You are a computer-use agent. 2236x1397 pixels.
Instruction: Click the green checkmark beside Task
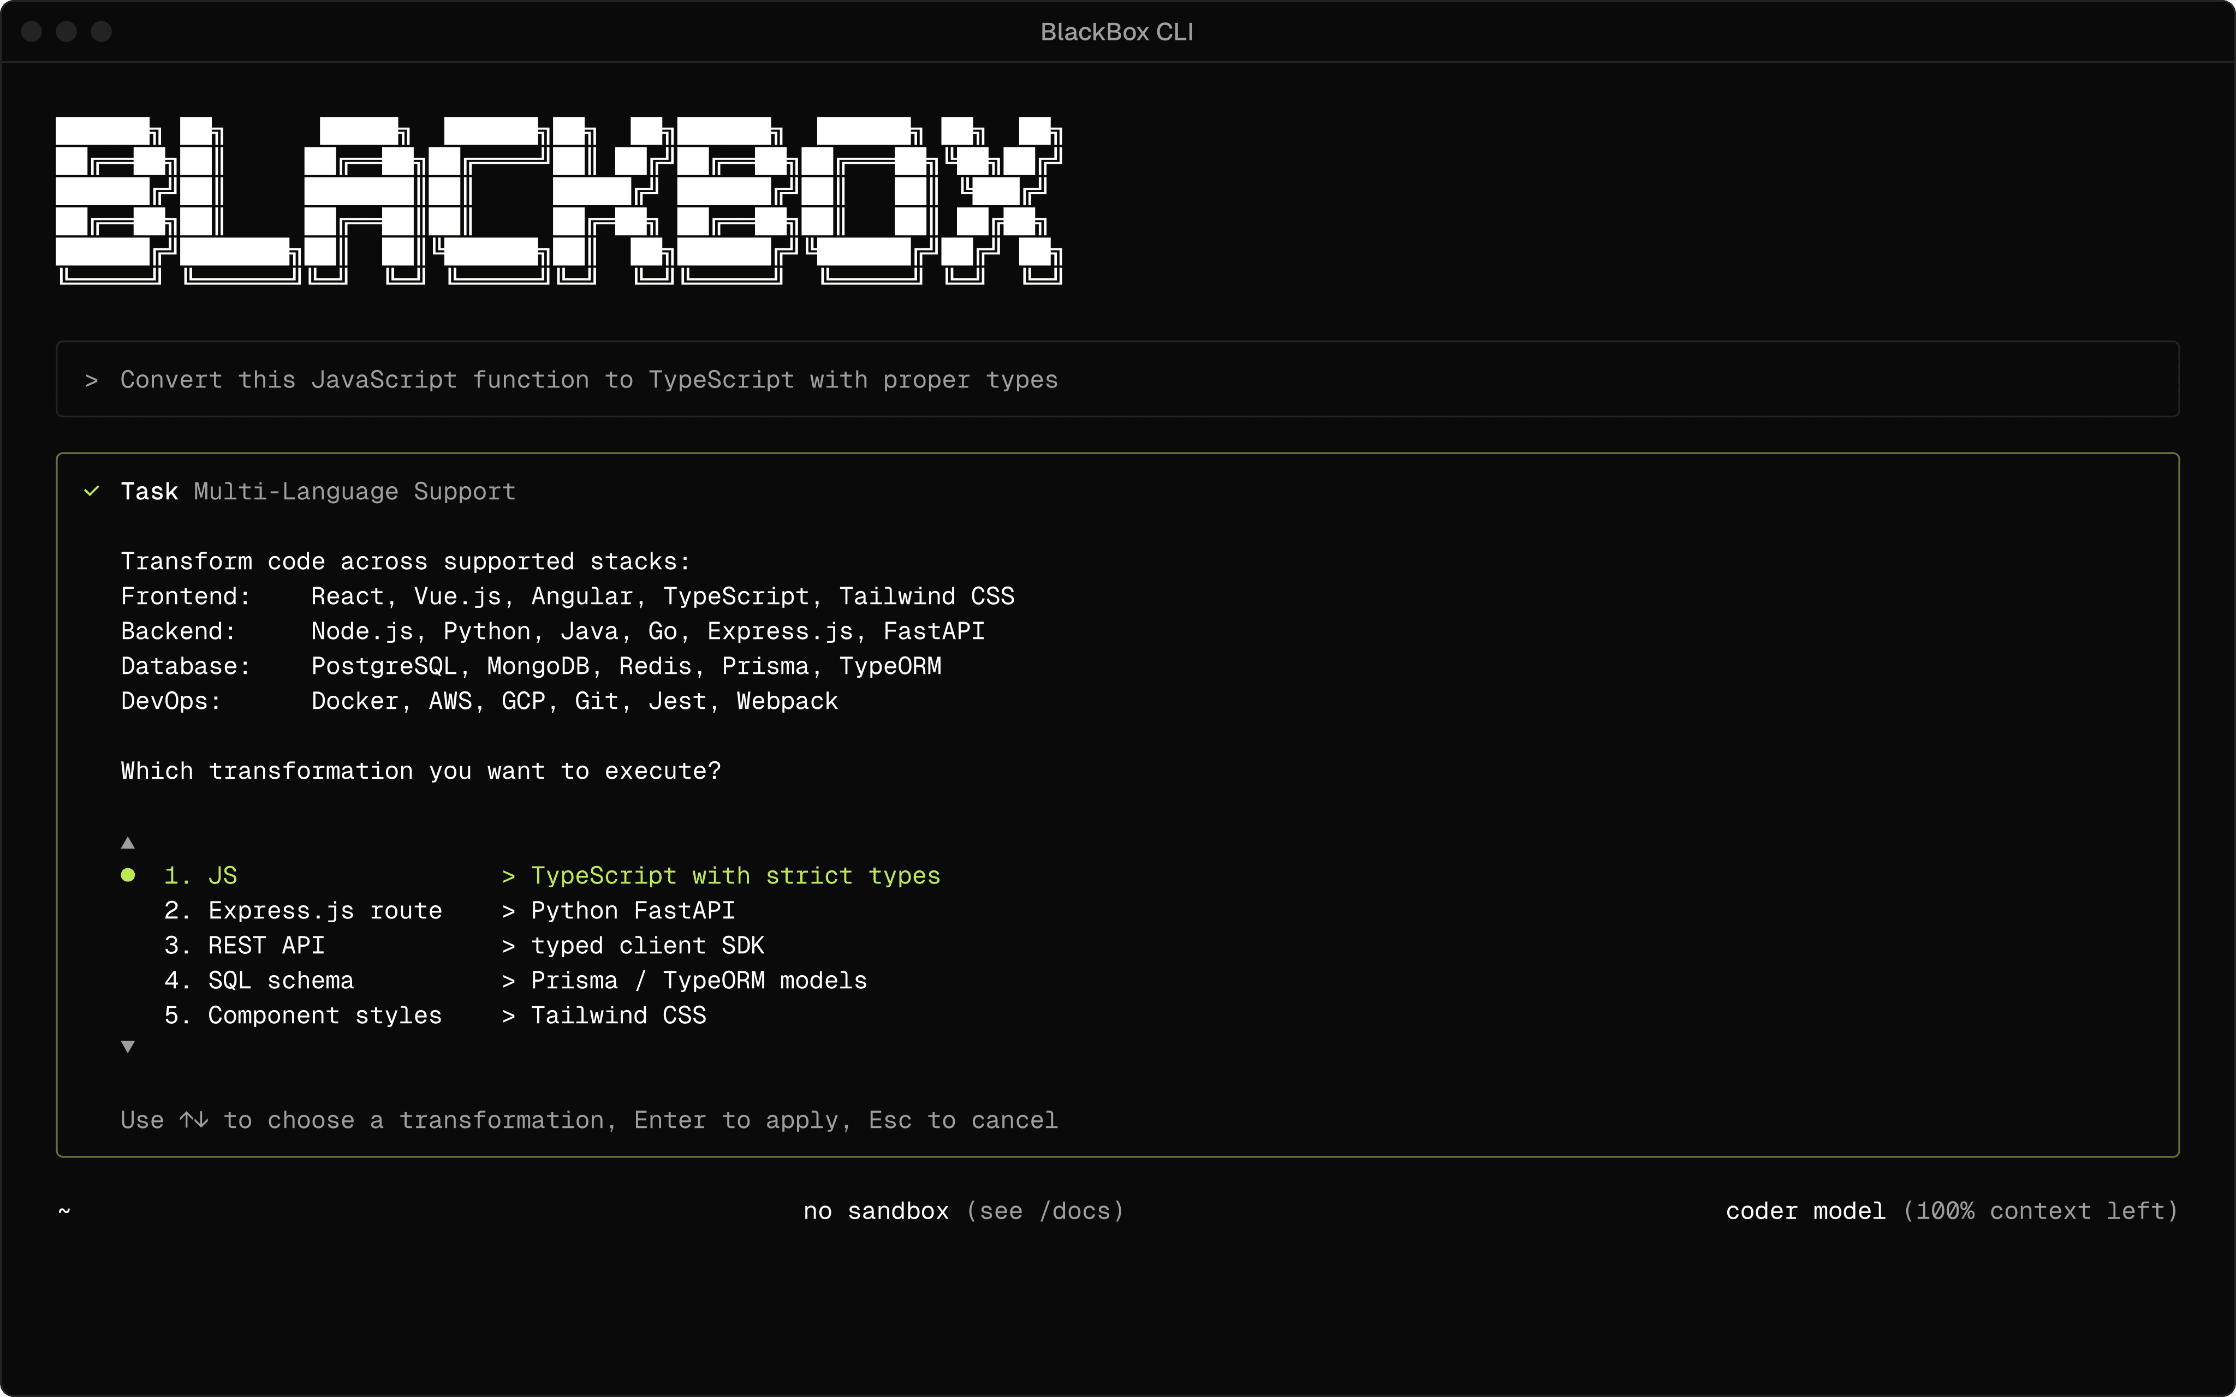coord(92,491)
